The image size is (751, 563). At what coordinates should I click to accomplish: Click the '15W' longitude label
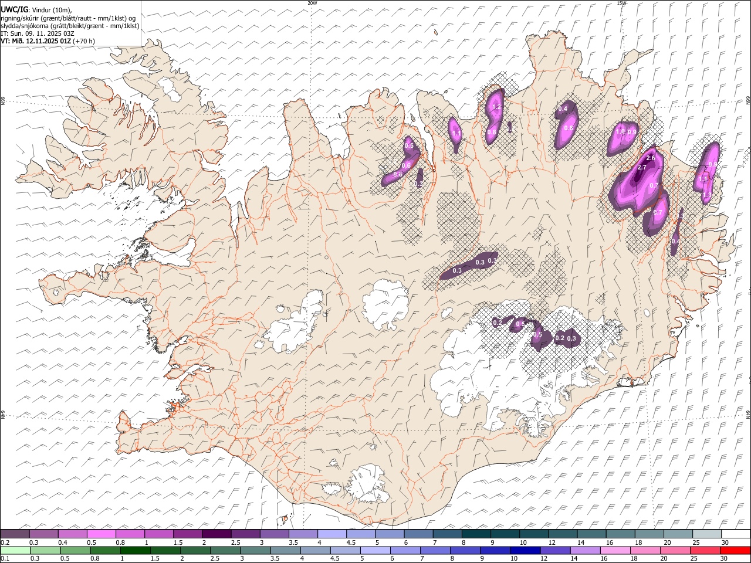[621, 3]
